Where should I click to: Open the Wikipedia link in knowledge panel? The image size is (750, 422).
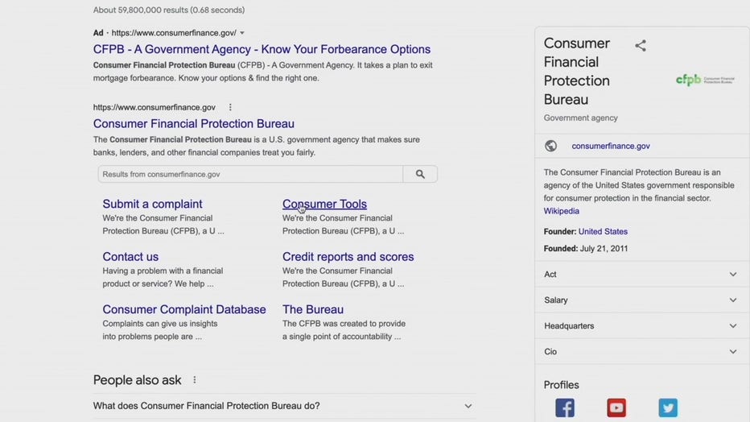[x=561, y=211]
